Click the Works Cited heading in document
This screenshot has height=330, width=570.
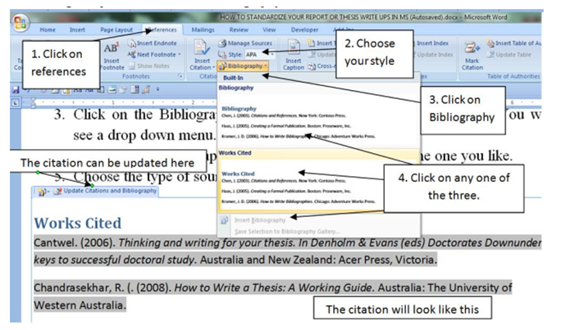click(77, 223)
